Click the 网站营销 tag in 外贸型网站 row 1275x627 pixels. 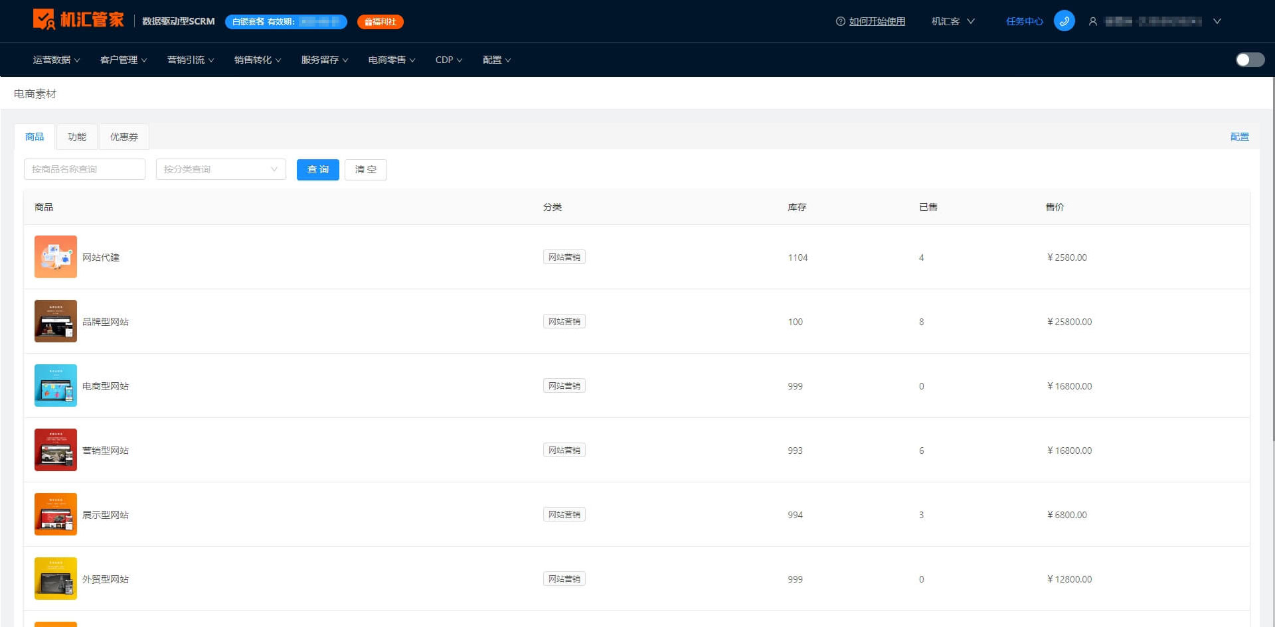[564, 579]
